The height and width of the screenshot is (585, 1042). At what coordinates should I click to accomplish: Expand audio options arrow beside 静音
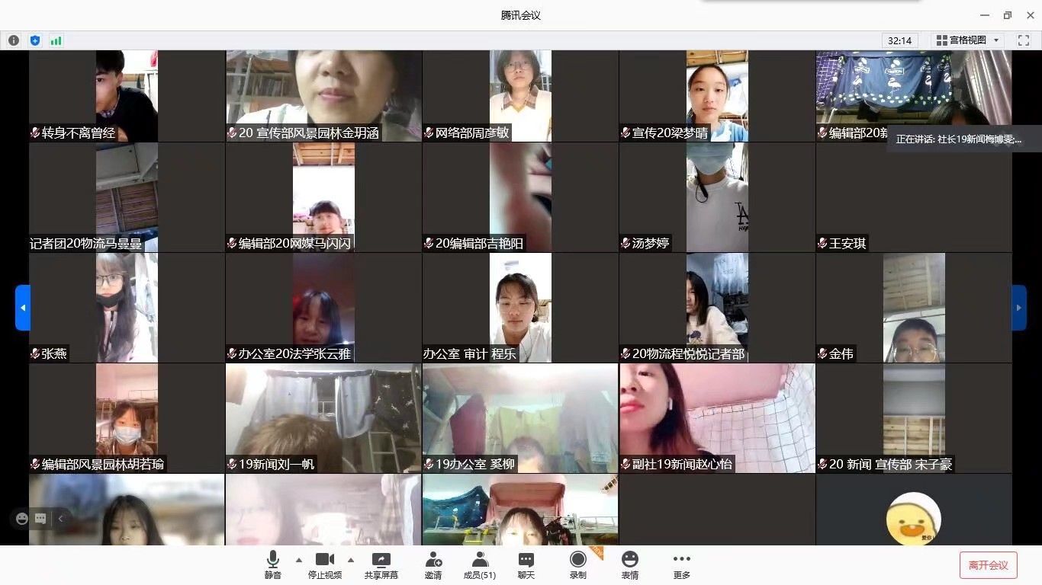(299, 560)
